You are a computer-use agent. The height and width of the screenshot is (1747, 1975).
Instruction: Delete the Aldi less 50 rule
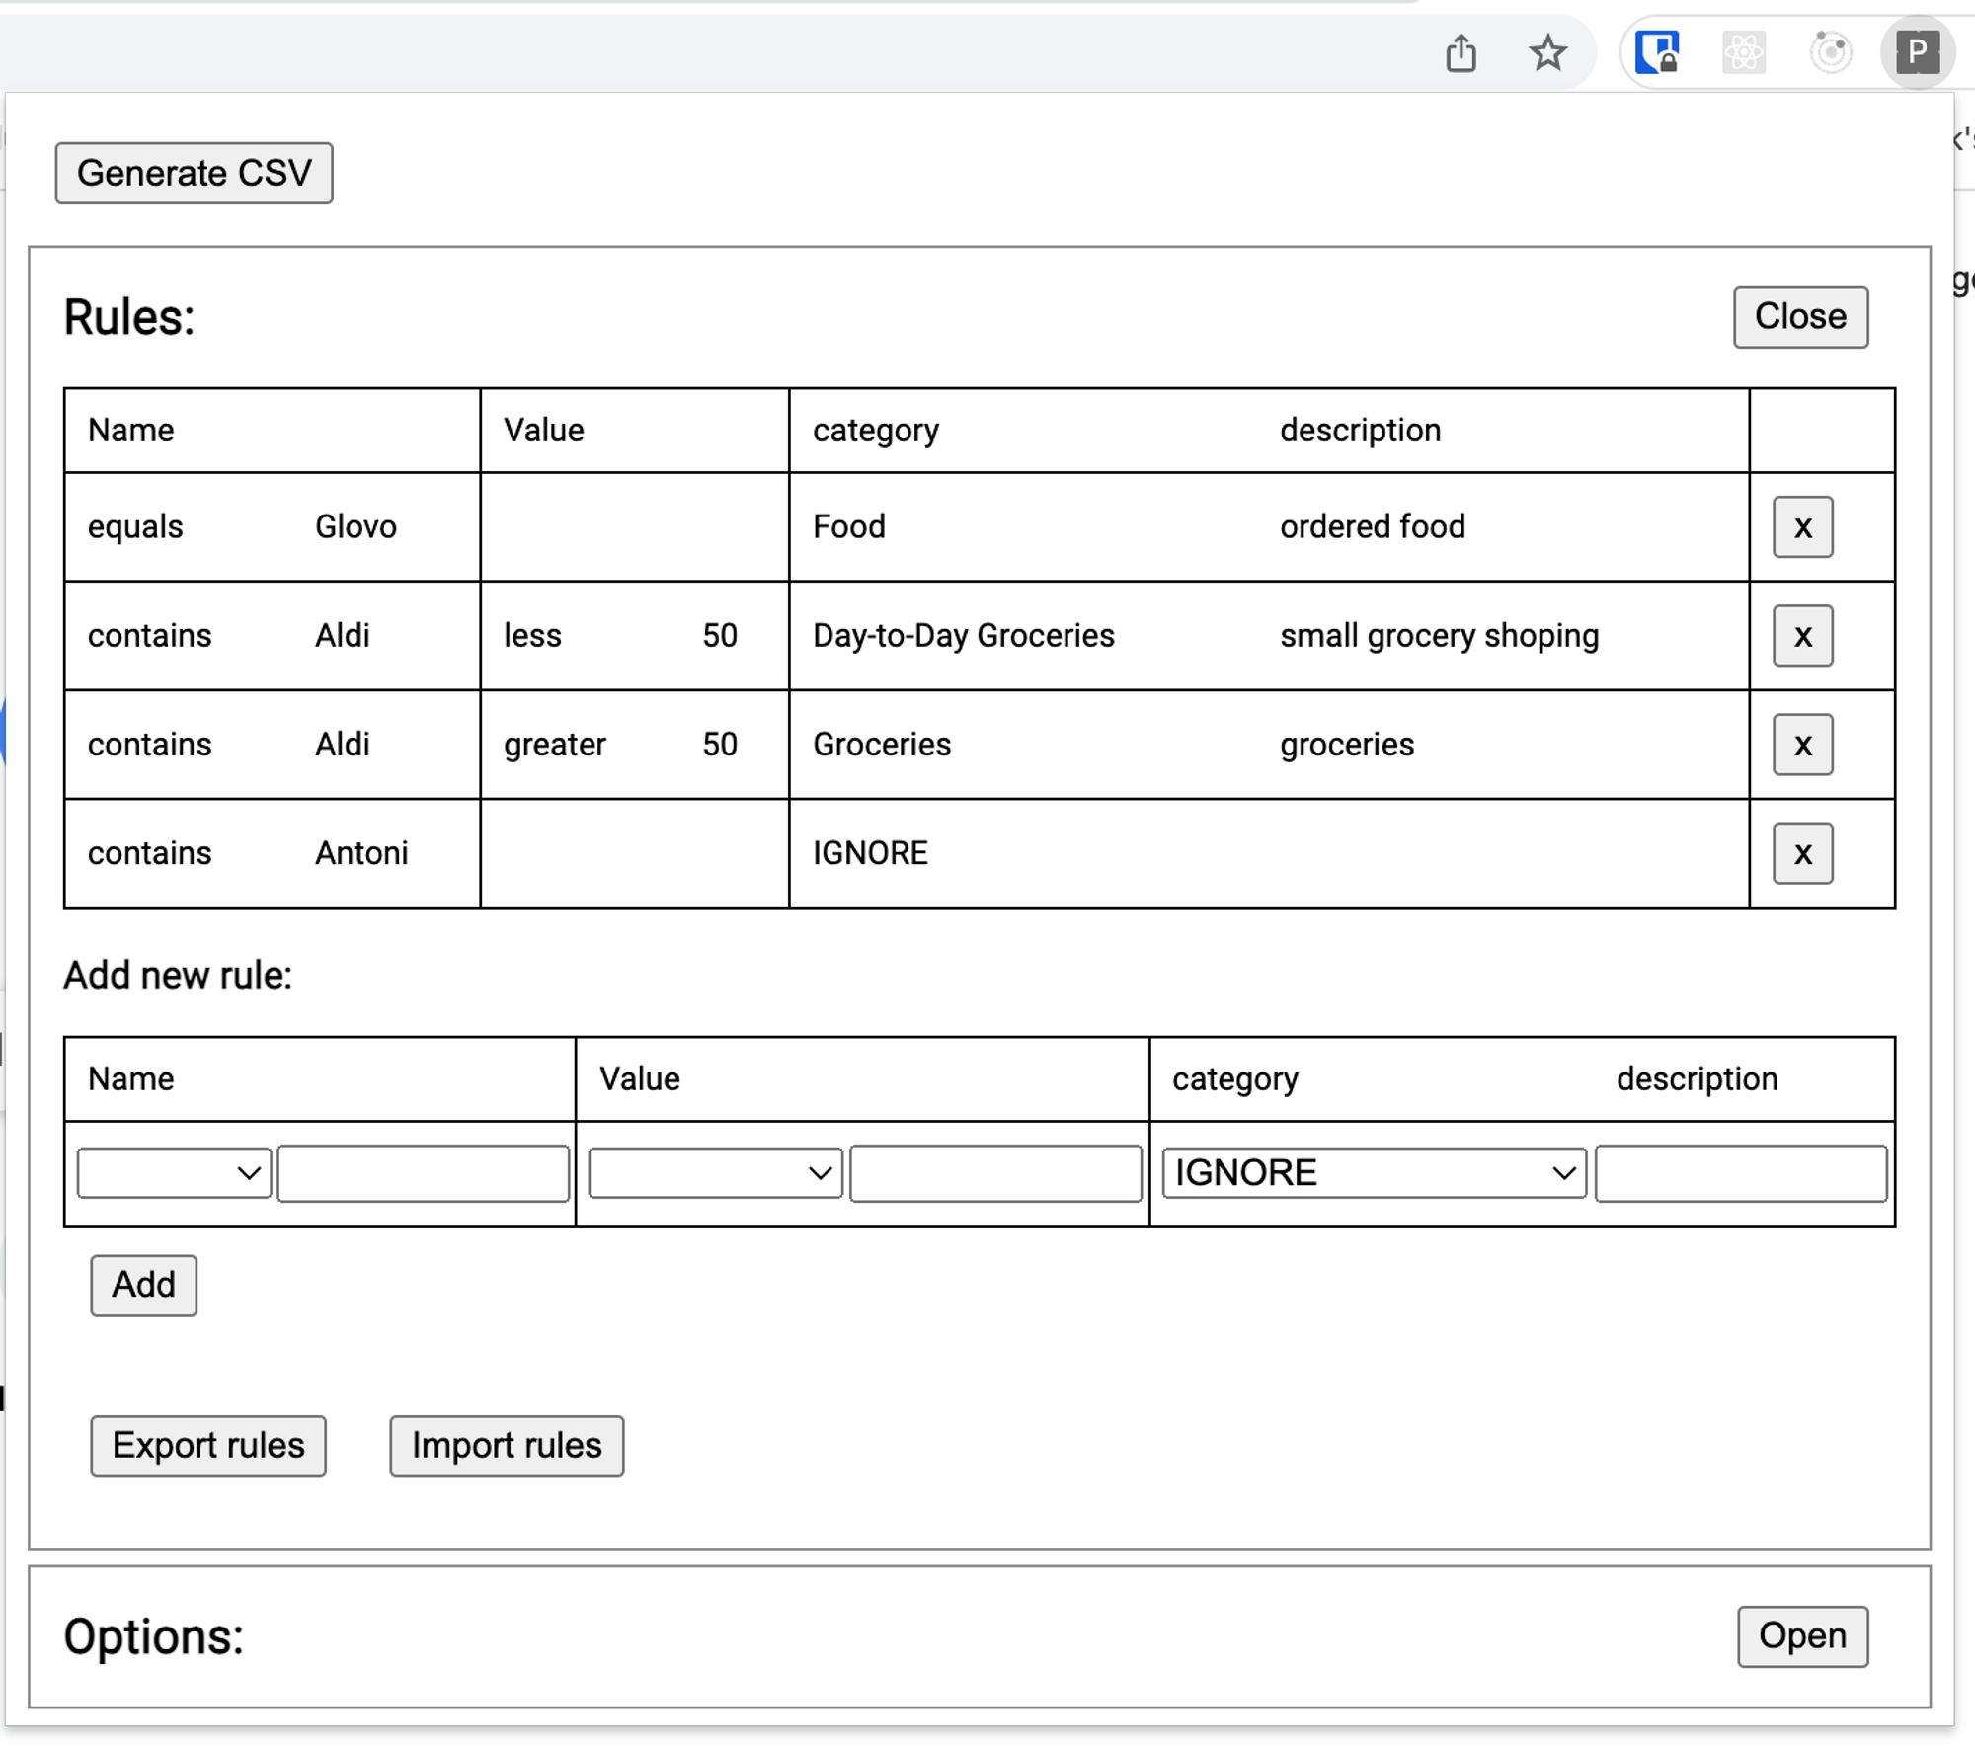coord(1802,636)
